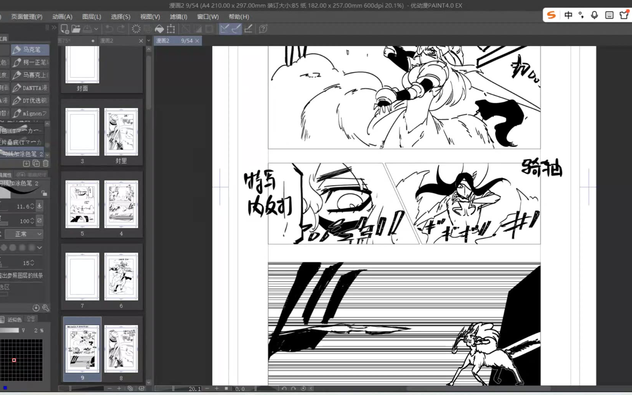
Task: Open the 正常 blending mode dropdown
Action: (24, 234)
